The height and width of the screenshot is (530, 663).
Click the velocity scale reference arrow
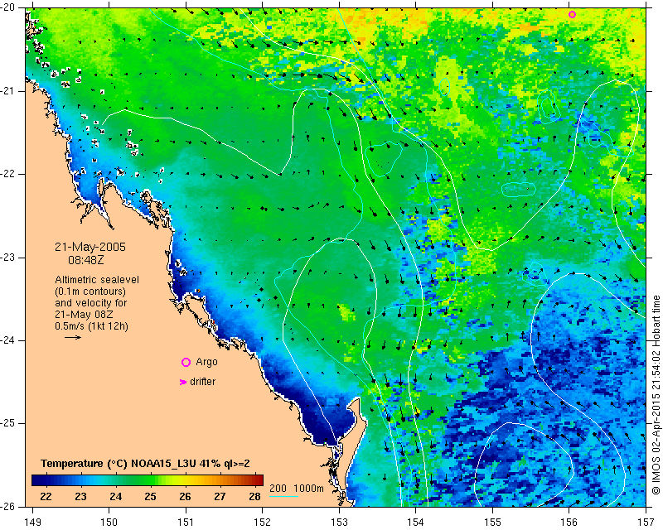[73, 337]
